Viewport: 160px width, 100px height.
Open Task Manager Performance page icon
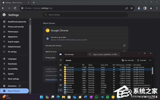pyautogui.click(x=61, y=70)
